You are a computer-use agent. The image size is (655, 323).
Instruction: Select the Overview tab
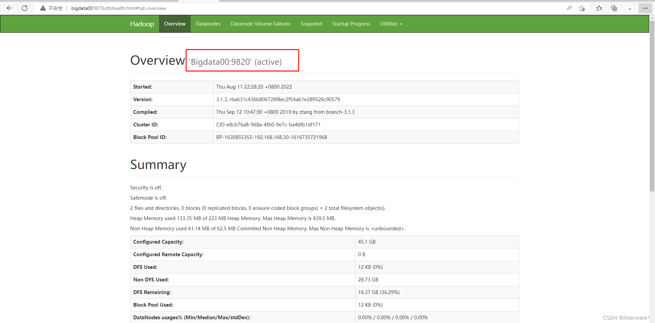tap(175, 24)
